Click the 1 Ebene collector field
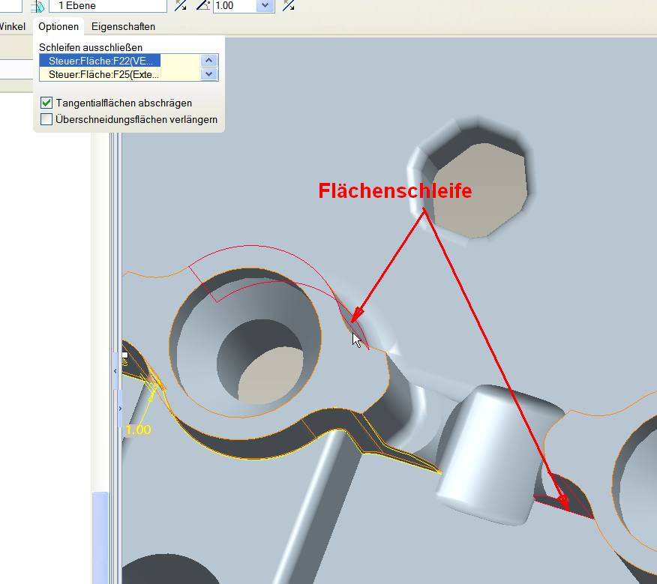 [x=108, y=6]
